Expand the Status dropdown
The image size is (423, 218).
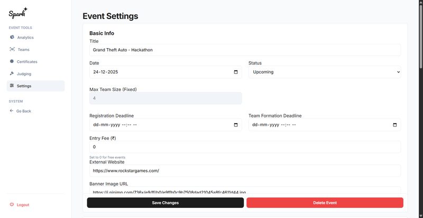click(x=325, y=72)
